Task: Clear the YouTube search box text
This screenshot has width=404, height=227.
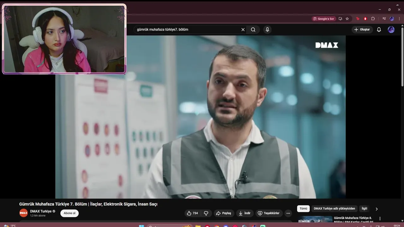Action: click(243, 30)
